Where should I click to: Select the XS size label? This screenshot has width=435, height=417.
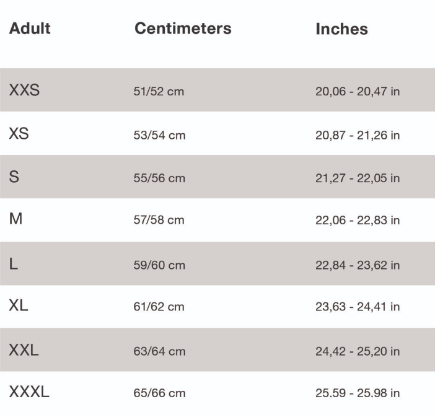pos(19,134)
